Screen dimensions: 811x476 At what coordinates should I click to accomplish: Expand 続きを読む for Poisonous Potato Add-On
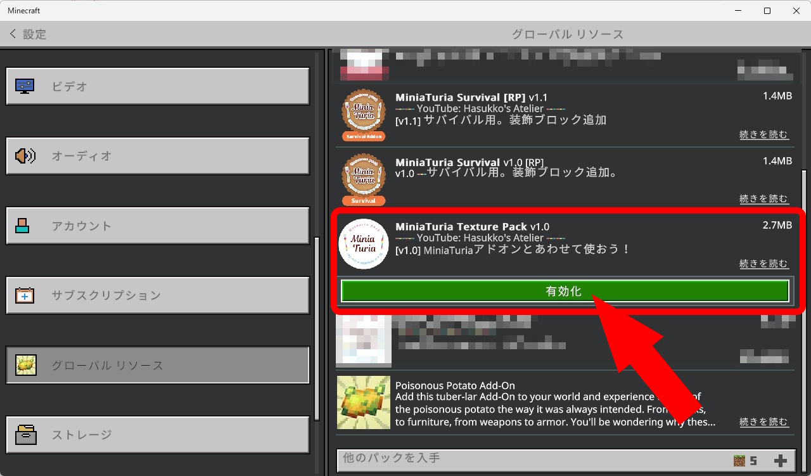763,422
